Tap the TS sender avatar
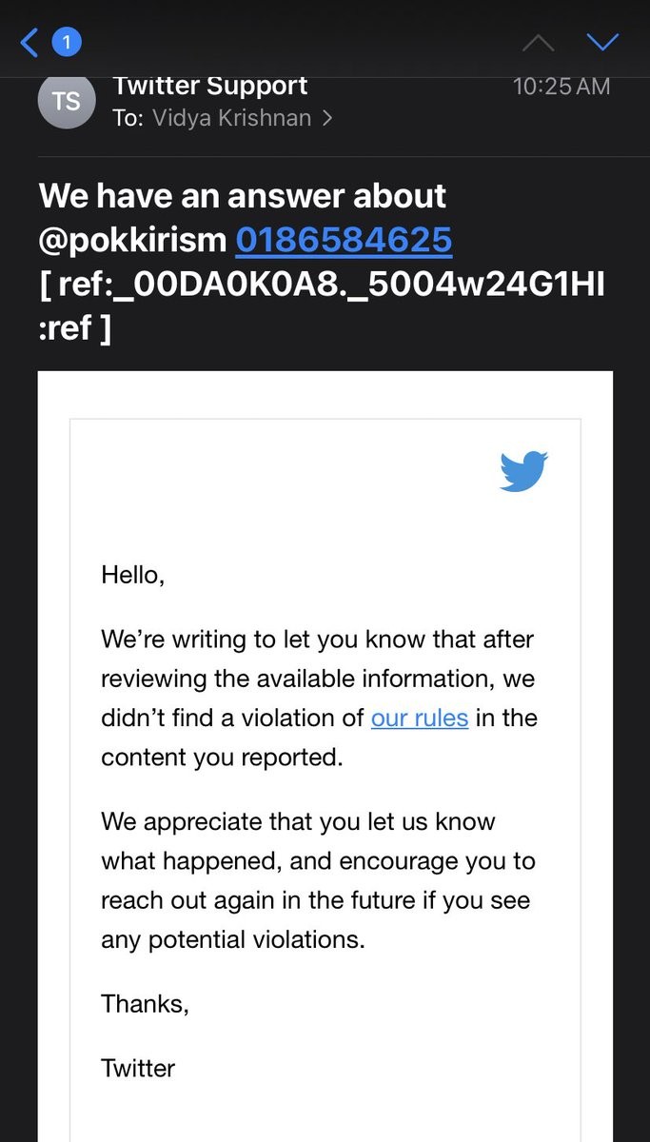Viewport: 650px width, 1142px height. (x=67, y=100)
